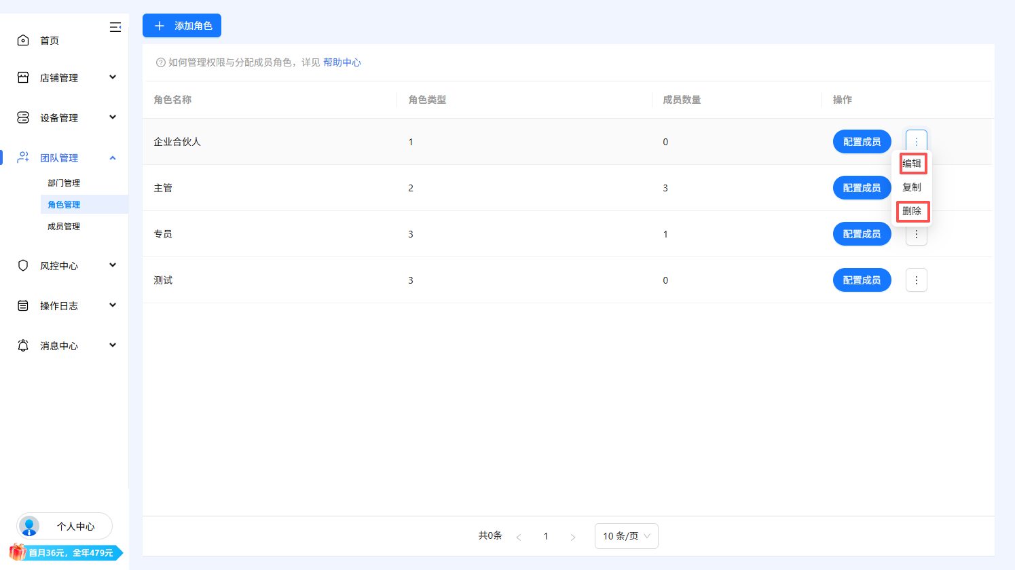Select the 团队管理 team icon
Viewport: 1015px width, 570px height.
pos(23,157)
